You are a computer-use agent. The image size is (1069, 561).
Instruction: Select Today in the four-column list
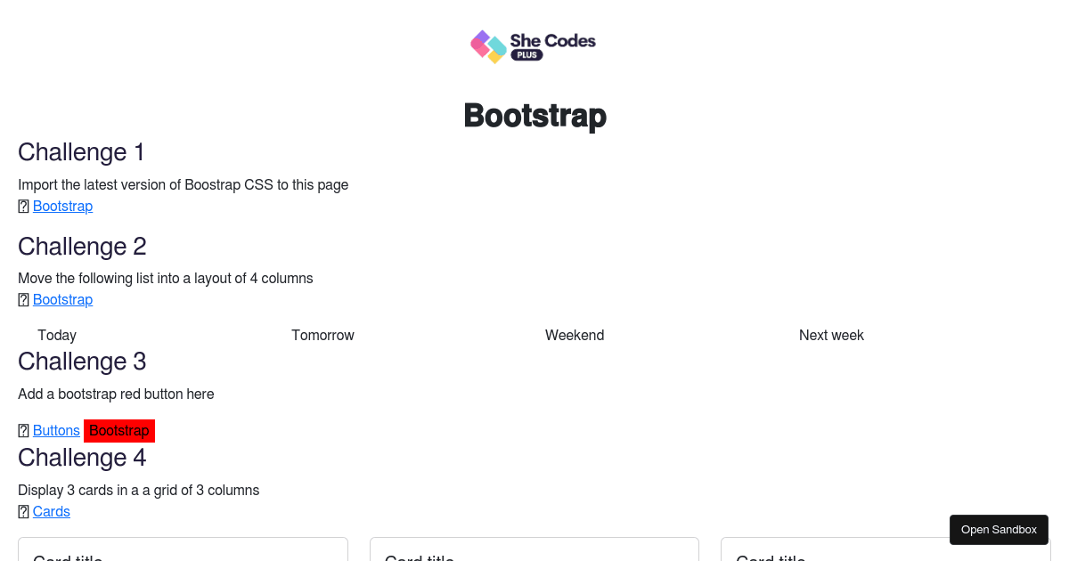[57, 335]
